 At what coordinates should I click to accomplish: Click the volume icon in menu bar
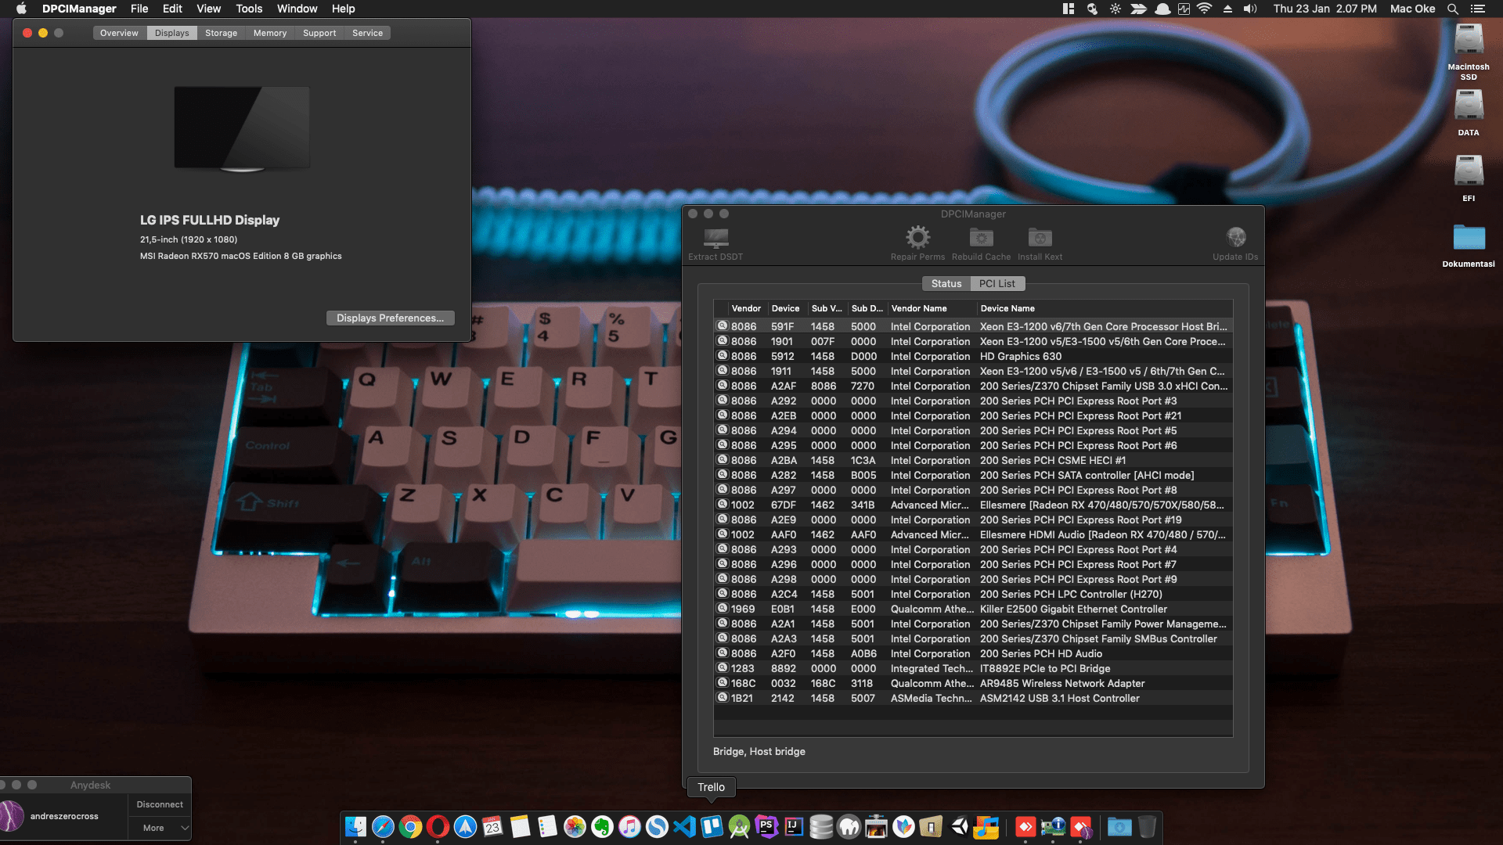click(x=1250, y=9)
